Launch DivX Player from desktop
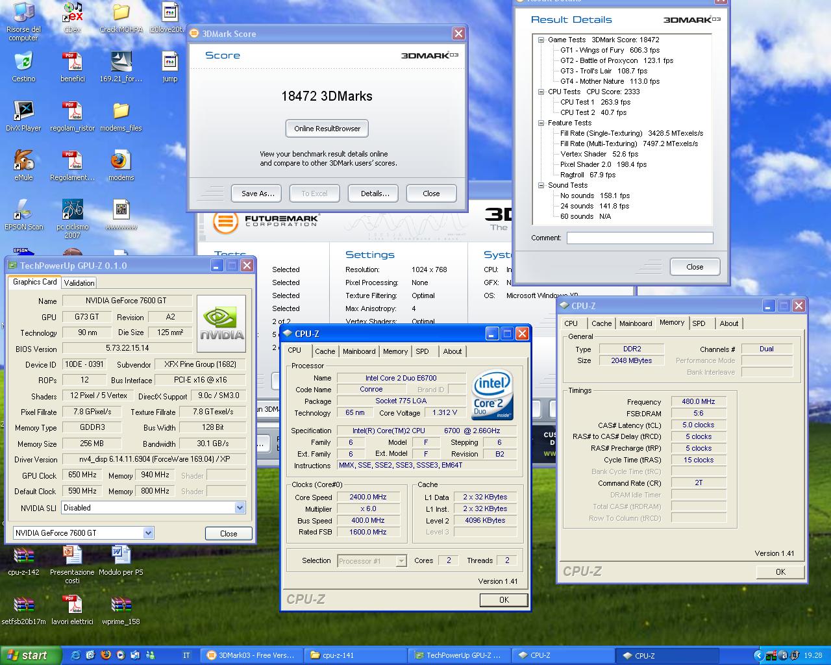The image size is (831, 665). coord(23,116)
